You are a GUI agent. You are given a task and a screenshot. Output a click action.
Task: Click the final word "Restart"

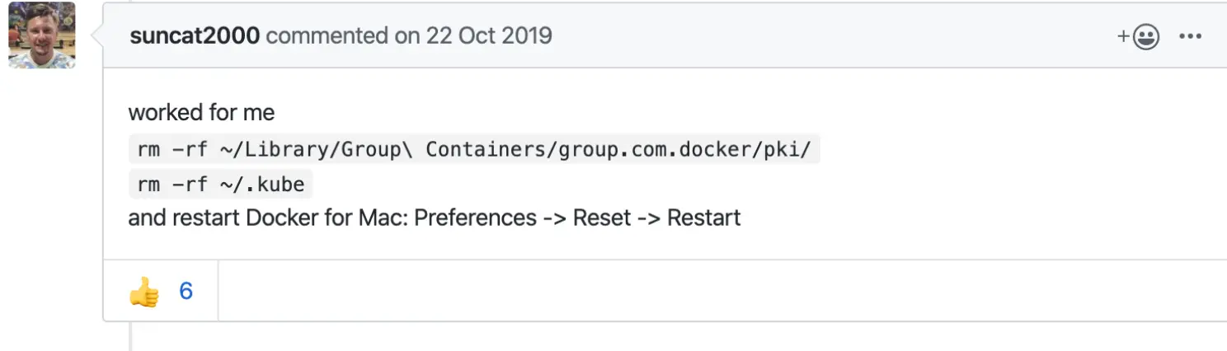(x=703, y=218)
